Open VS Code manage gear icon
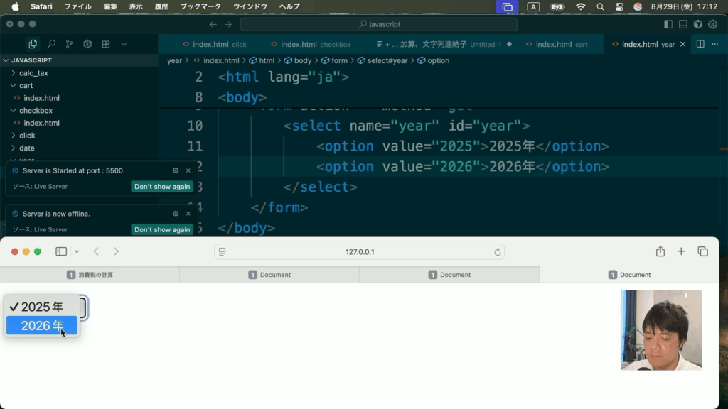The width and height of the screenshot is (728, 409). click(x=712, y=24)
